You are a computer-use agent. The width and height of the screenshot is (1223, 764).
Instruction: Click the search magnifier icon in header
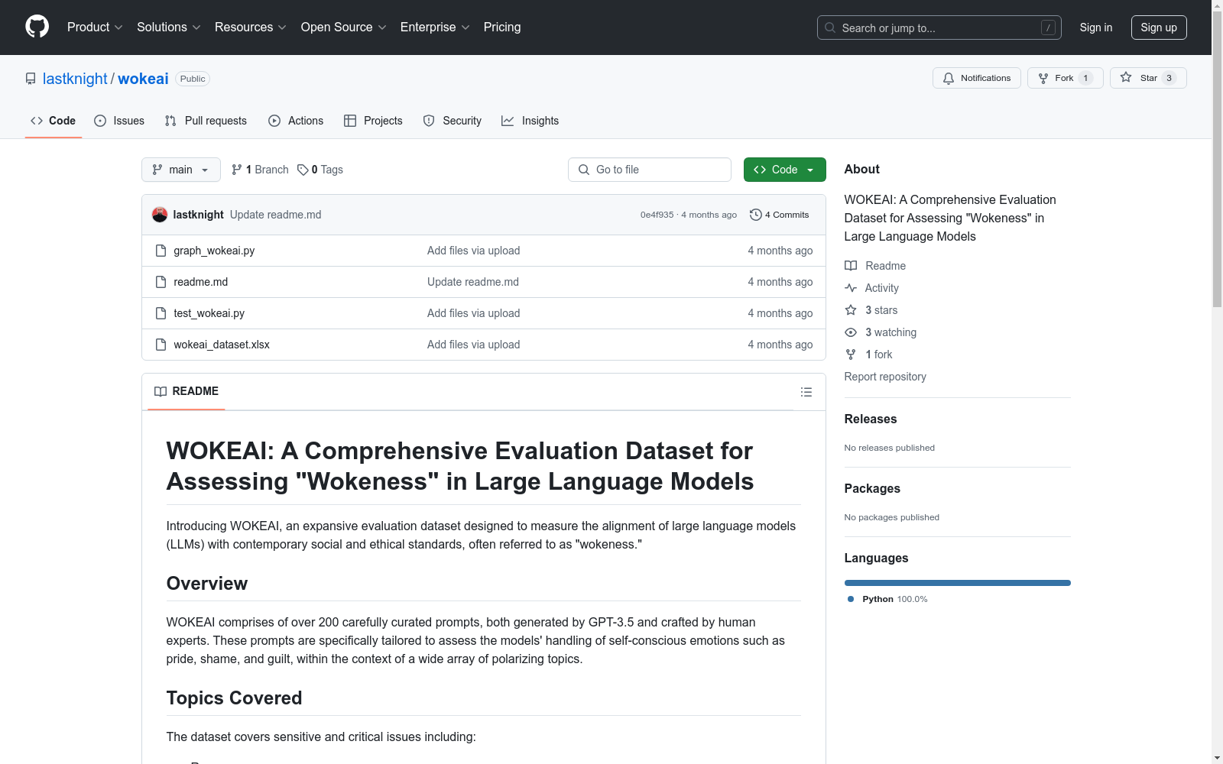click(x=830, y=28)
